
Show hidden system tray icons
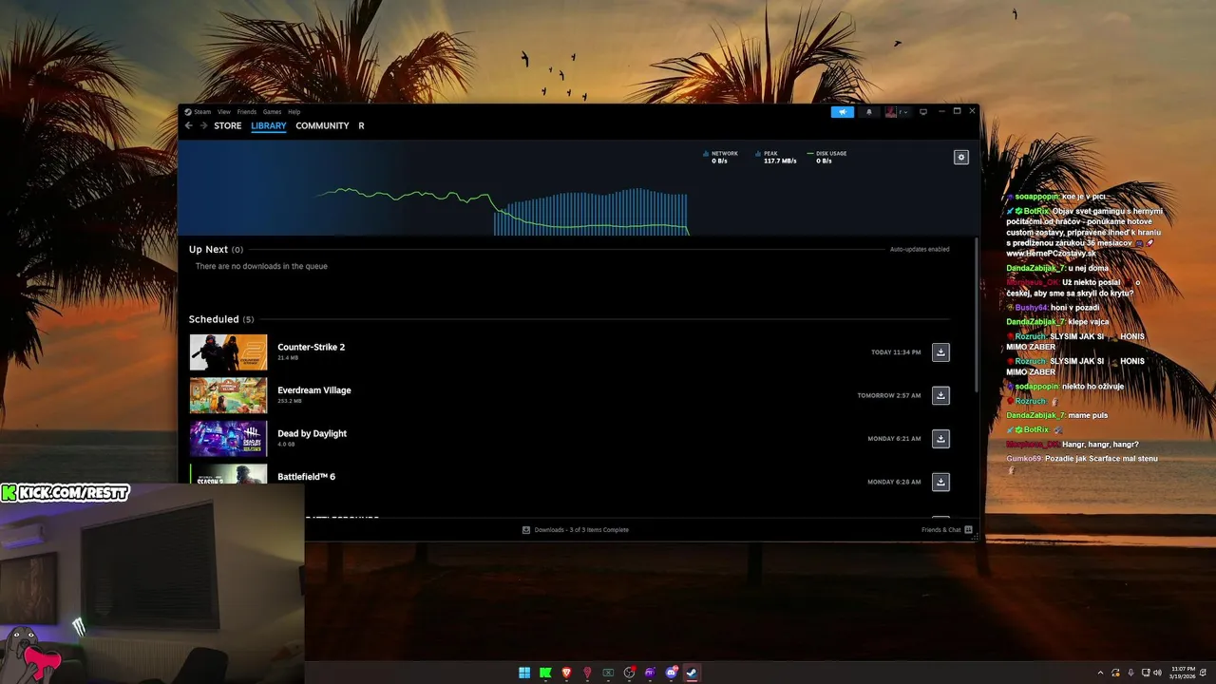coord(1101,673)
